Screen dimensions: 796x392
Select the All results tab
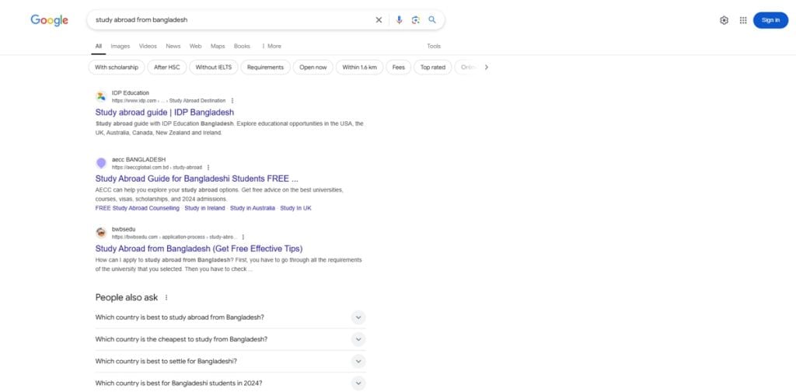99,46
